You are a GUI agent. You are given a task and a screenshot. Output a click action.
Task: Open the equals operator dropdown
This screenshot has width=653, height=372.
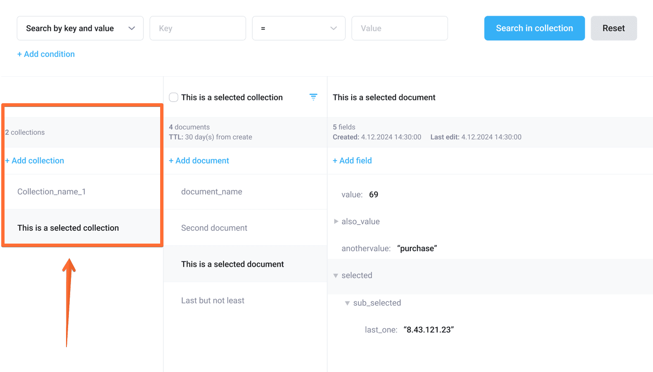pos(298,28)
